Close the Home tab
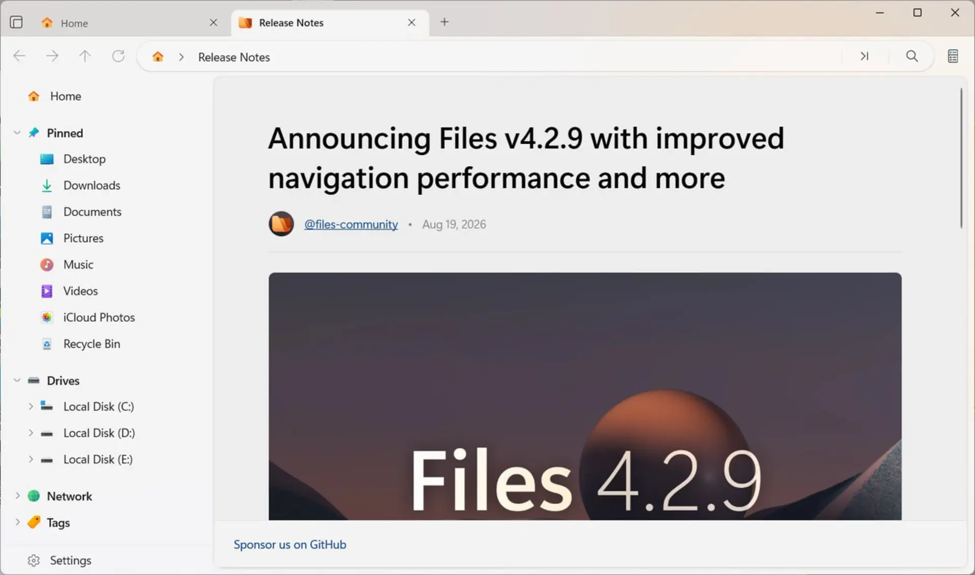Screen dimensions: 975x575 [x=213, y=22]
